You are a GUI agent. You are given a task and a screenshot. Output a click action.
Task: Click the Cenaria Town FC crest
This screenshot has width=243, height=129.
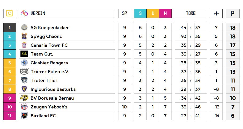click(x=24, y=45)
